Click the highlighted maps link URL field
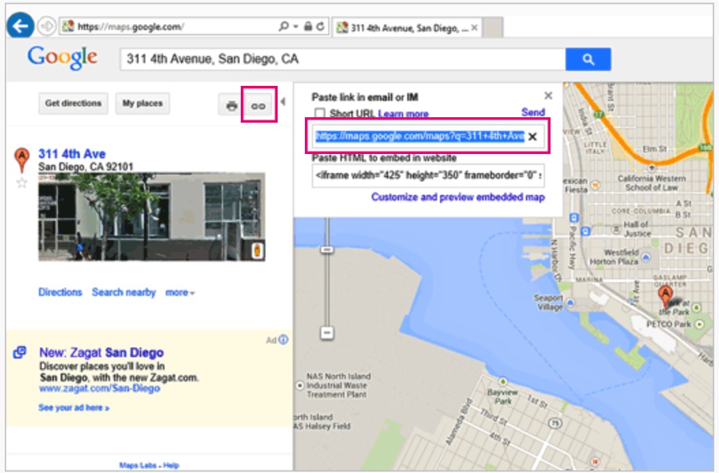This screenshot has width=719, height=473. pyautogui.click(x=420, y=136)
